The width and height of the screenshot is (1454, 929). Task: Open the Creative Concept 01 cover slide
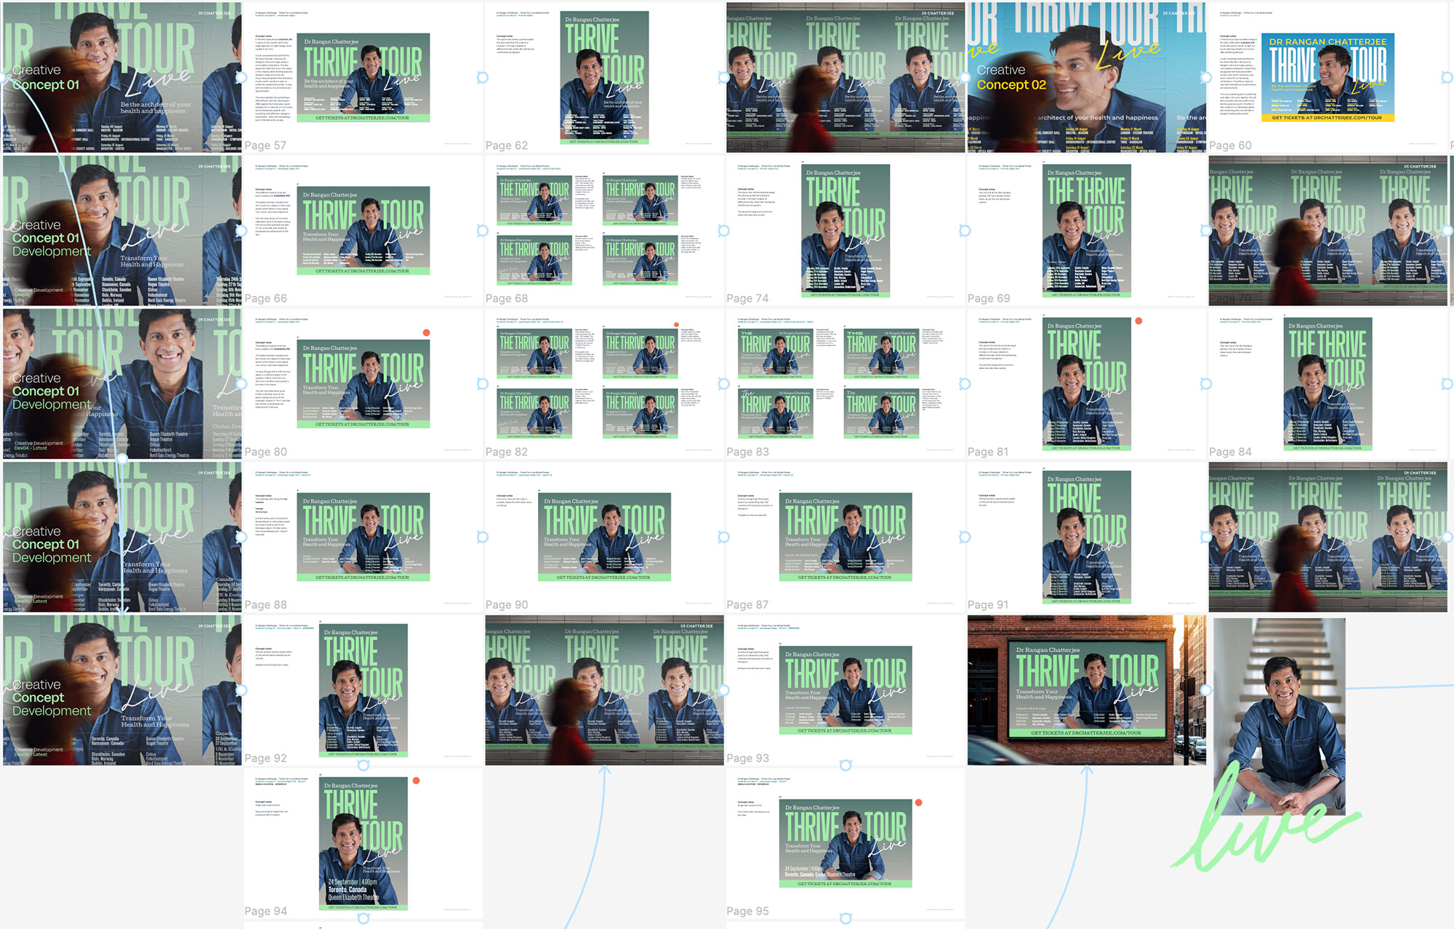pos(122,77)
